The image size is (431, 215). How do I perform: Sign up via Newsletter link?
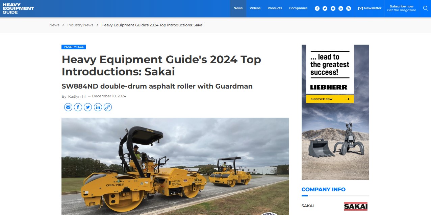click(370, 8)
